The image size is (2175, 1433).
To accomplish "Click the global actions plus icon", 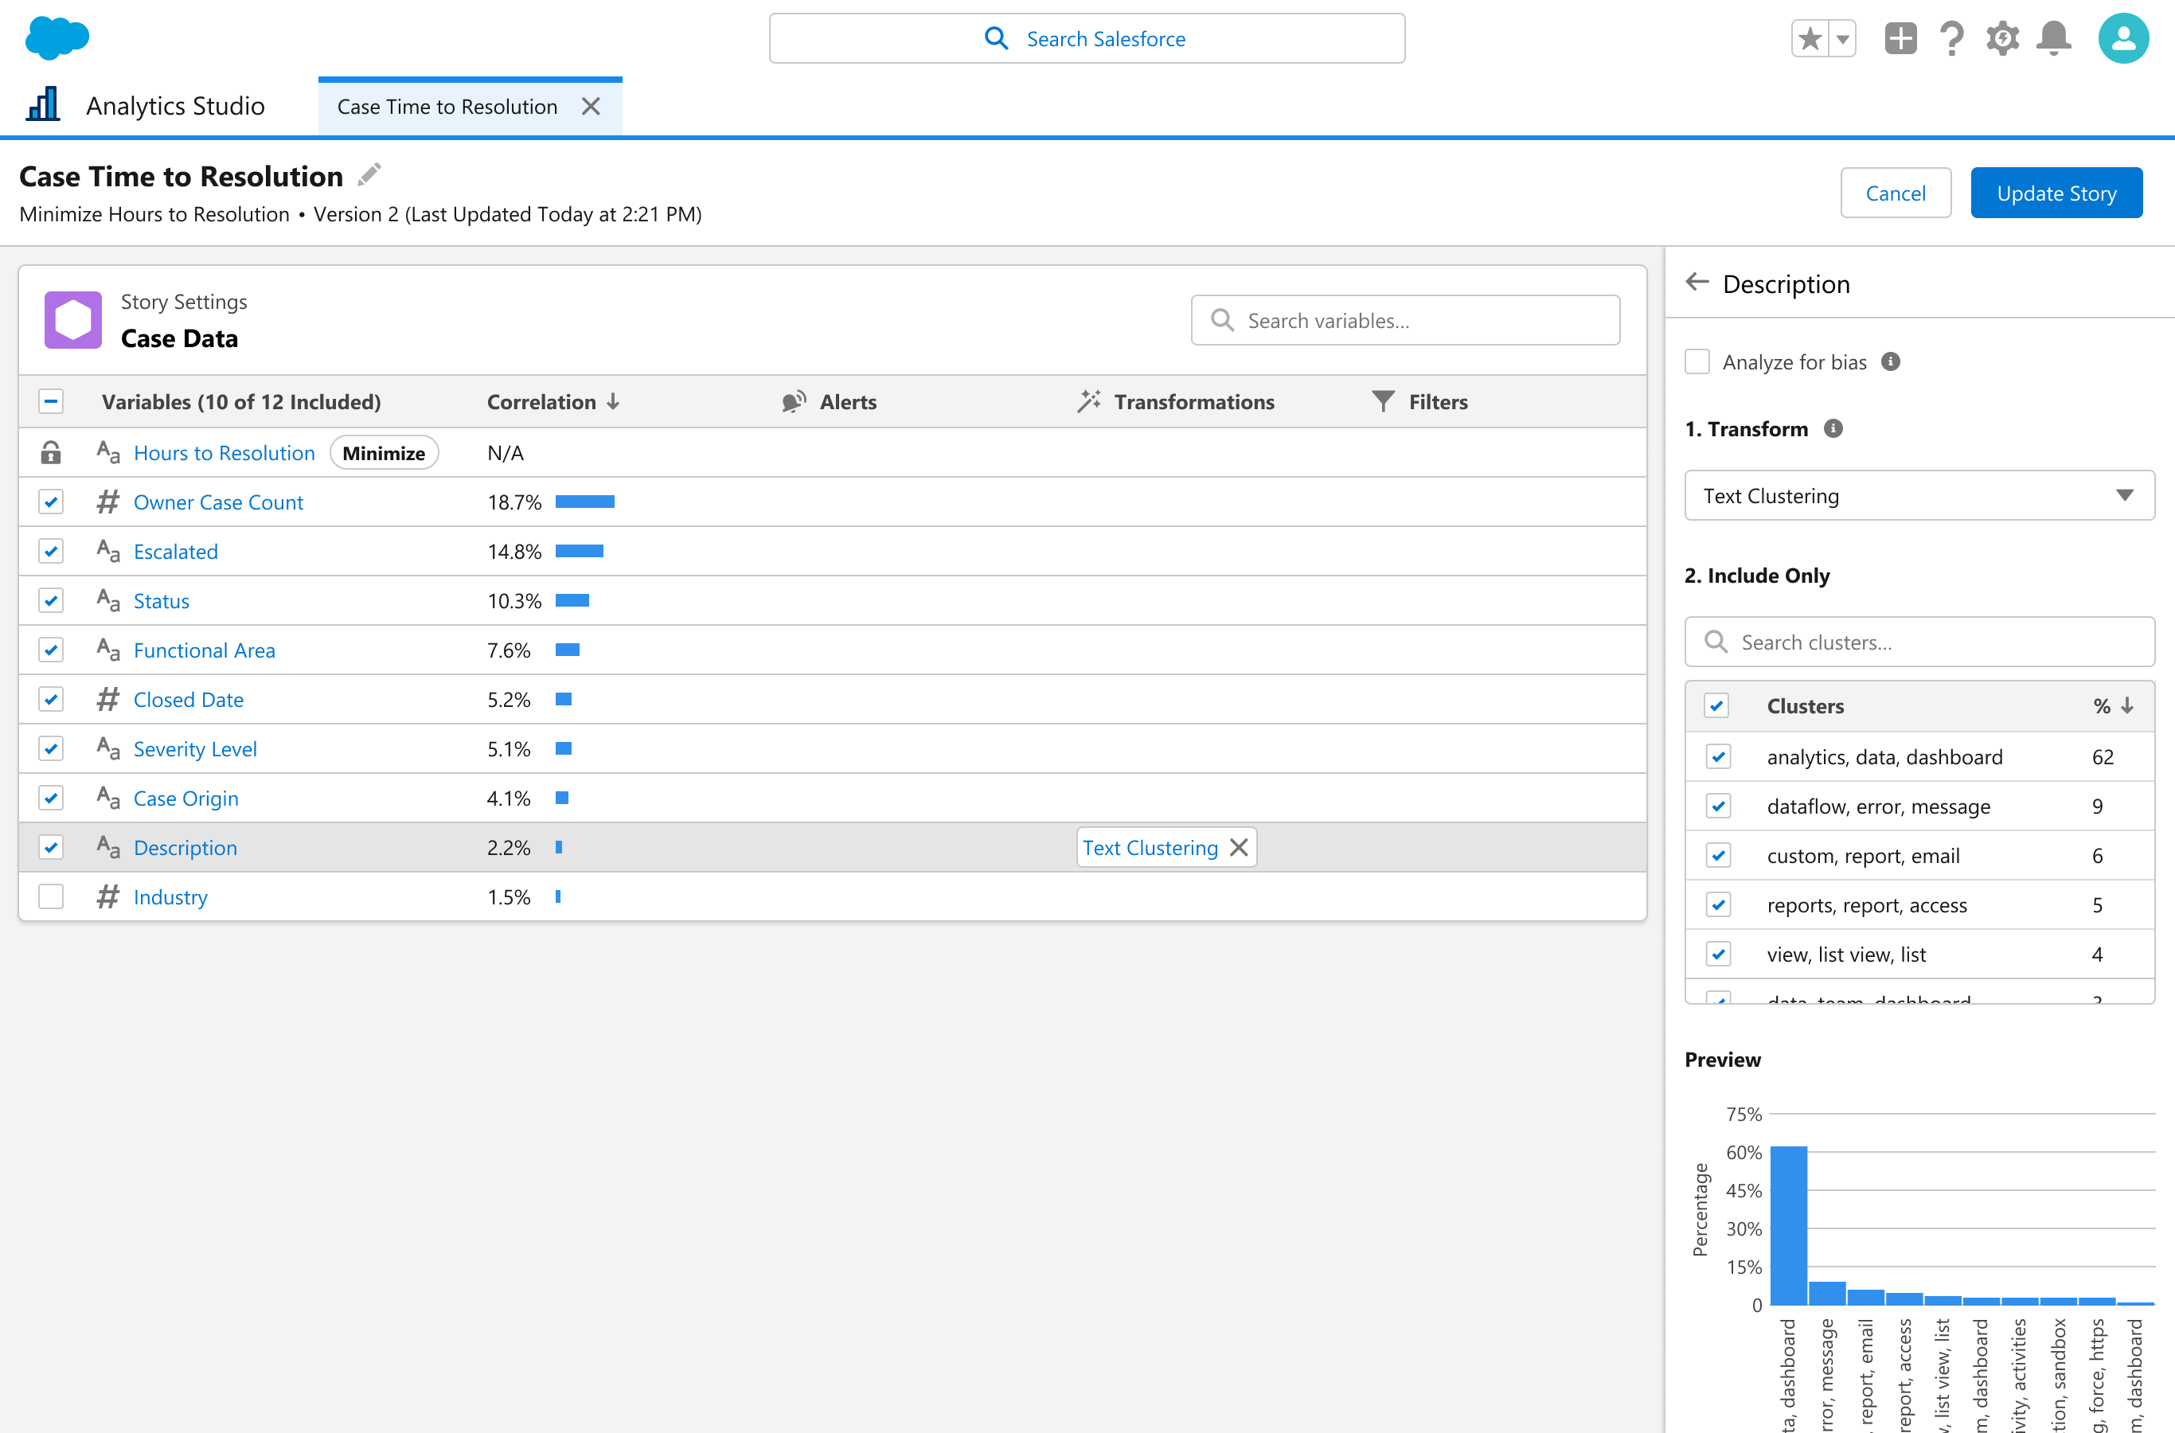I will 1900,38.
